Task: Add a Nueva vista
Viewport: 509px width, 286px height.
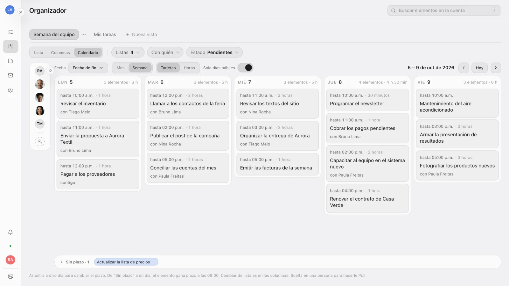Action: (x=141, y=34)
